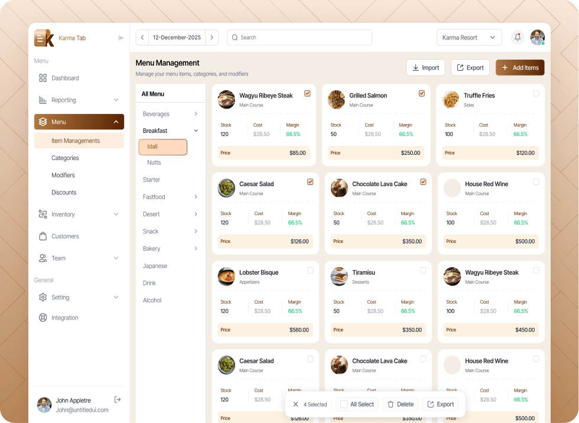Open the Dashboard grid icon
Image resolution: width=579 pixels, height=423 pixels.
point(43,78)
